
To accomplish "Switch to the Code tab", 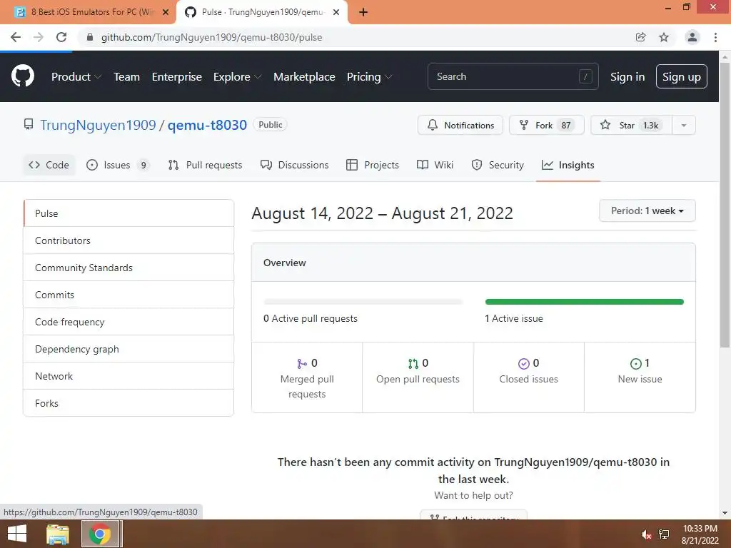I will tap(49, 165).
